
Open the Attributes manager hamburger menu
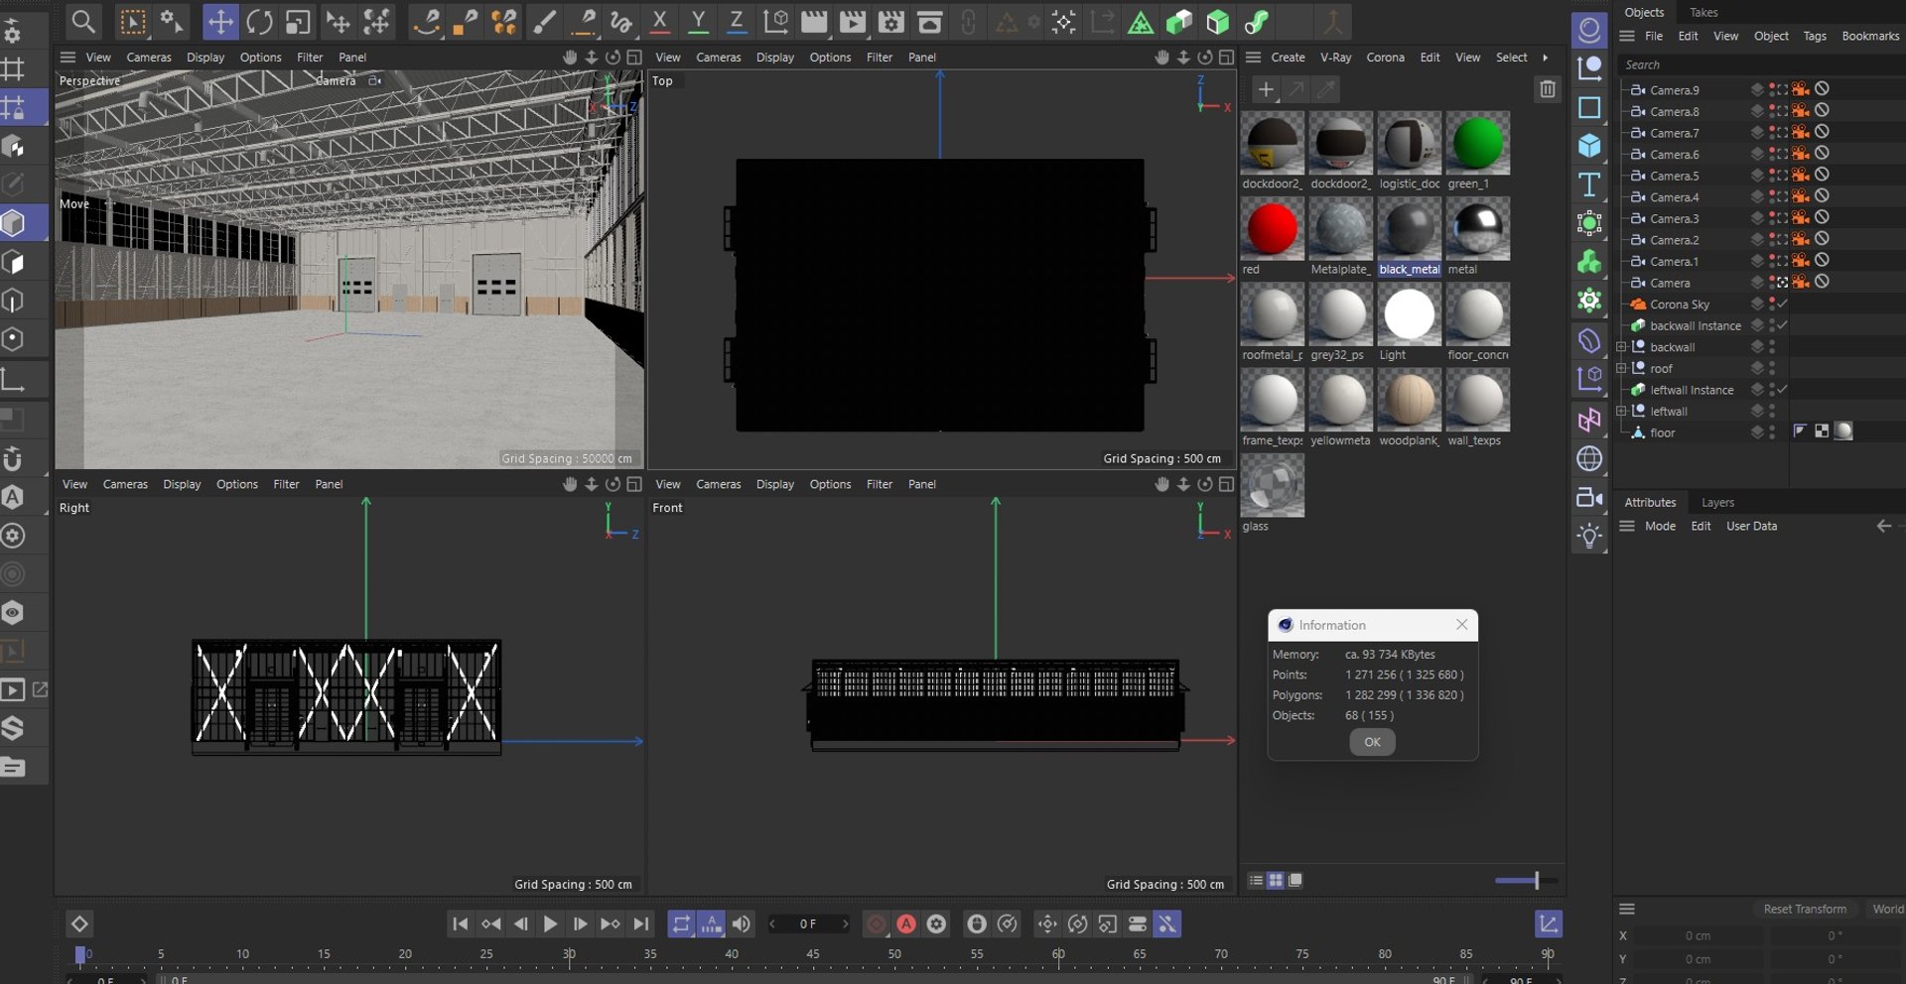pyautogui.click(x=1627, y=526)
